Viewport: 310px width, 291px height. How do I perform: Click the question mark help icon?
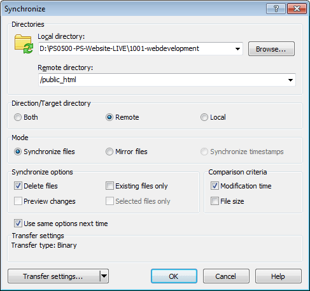(276, 9)
